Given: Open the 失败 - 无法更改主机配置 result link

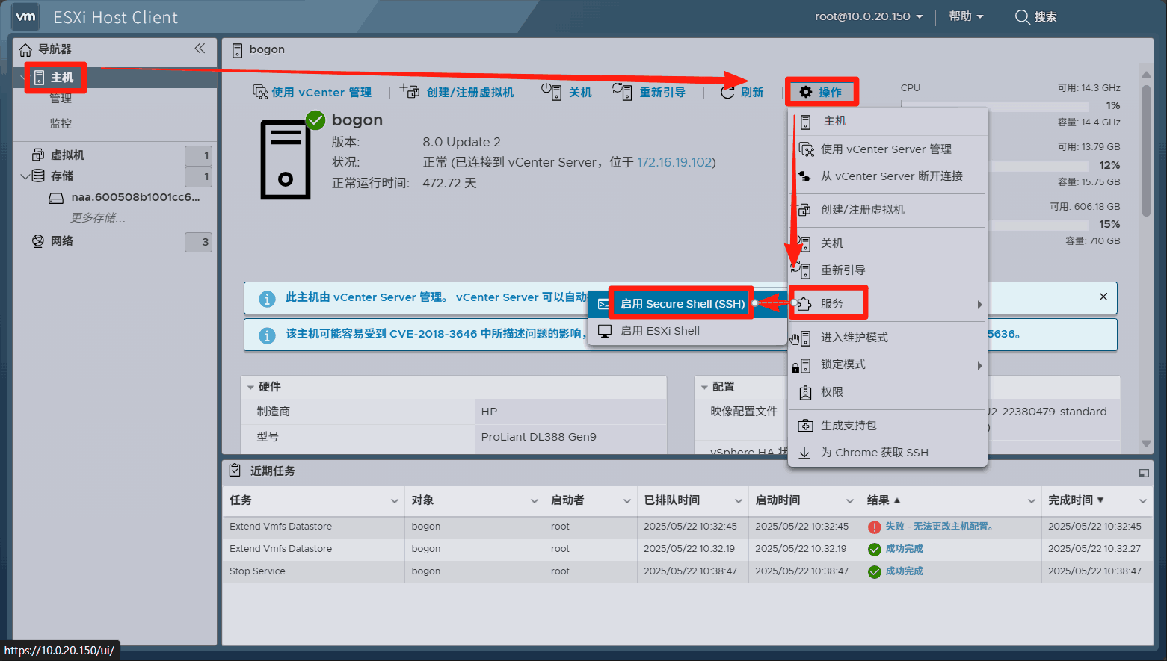Looking at the screenshot, I should point(939,527).
